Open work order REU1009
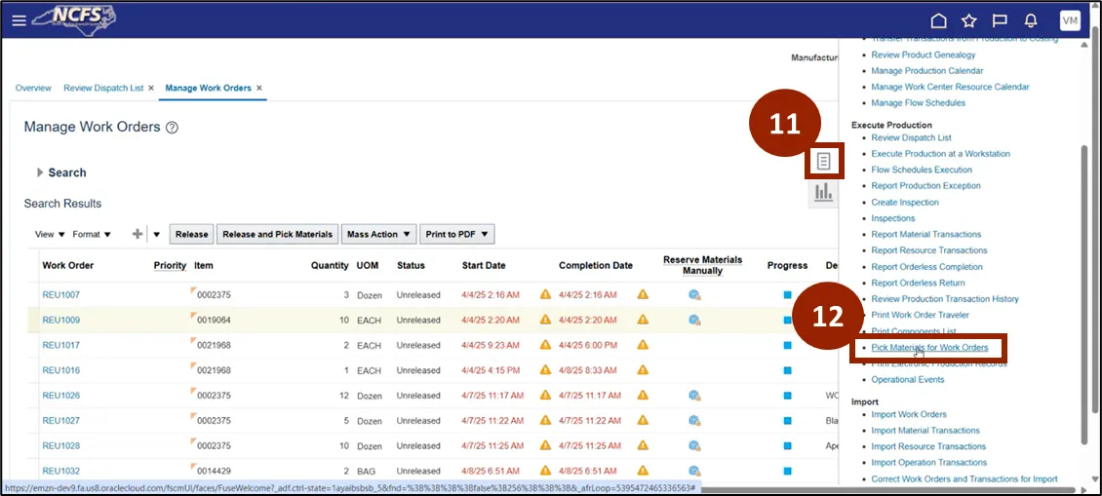This screenshot has height=496, width=1102. (x=60, y=320)
